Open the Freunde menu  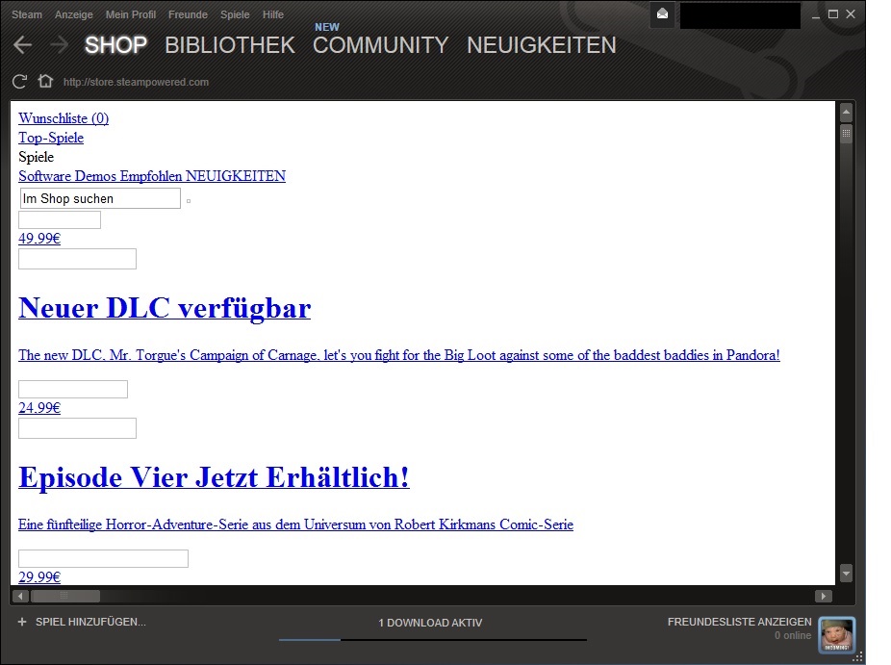click(x=188, y=14)
